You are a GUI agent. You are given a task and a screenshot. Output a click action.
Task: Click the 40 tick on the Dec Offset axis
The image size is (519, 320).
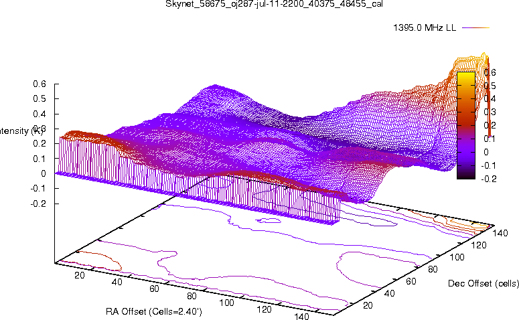click(390, 293)
